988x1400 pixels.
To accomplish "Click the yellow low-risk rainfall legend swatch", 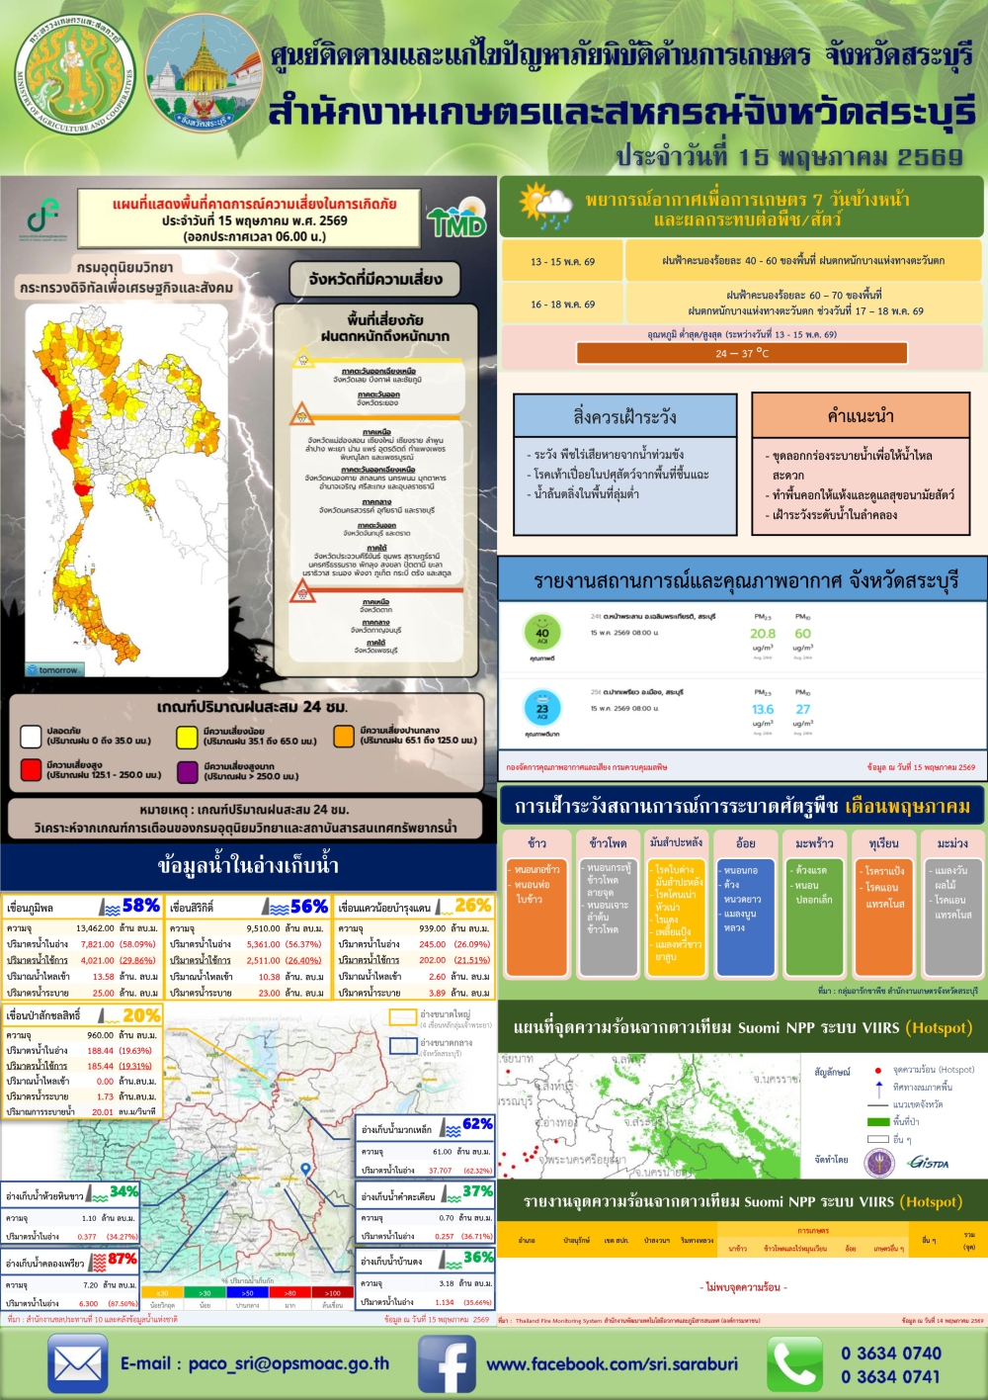I will (187, 737).
